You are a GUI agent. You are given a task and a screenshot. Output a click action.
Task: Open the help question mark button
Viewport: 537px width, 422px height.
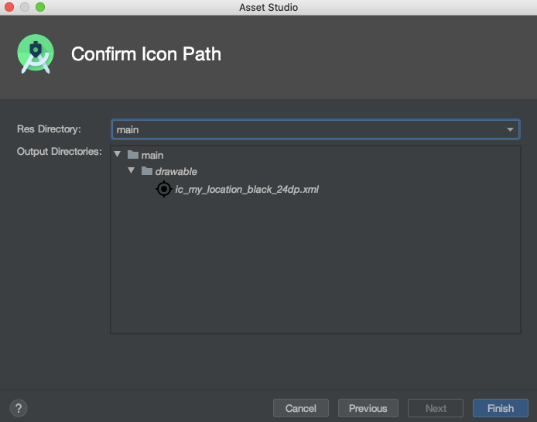point(19,408)
